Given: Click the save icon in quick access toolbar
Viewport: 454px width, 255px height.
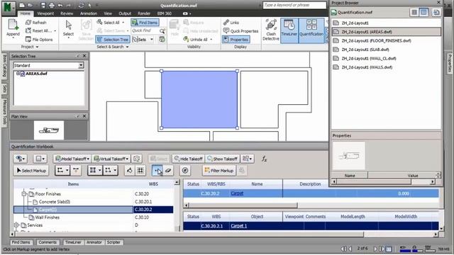Looking at the screenshot, I should (43, 5).
